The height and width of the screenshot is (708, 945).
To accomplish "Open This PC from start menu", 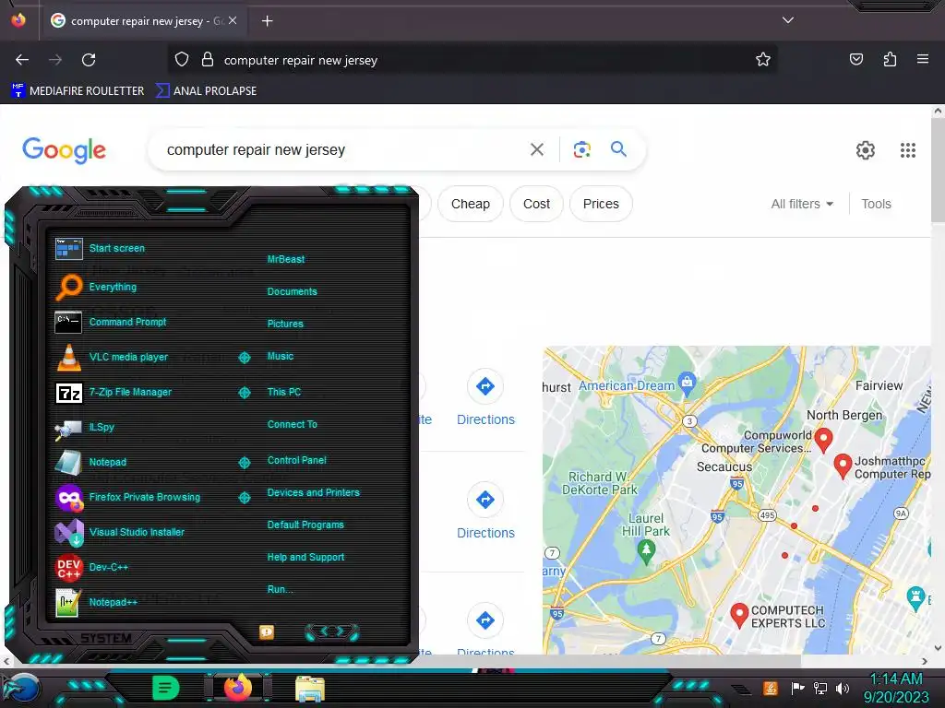I will (284, 392).
